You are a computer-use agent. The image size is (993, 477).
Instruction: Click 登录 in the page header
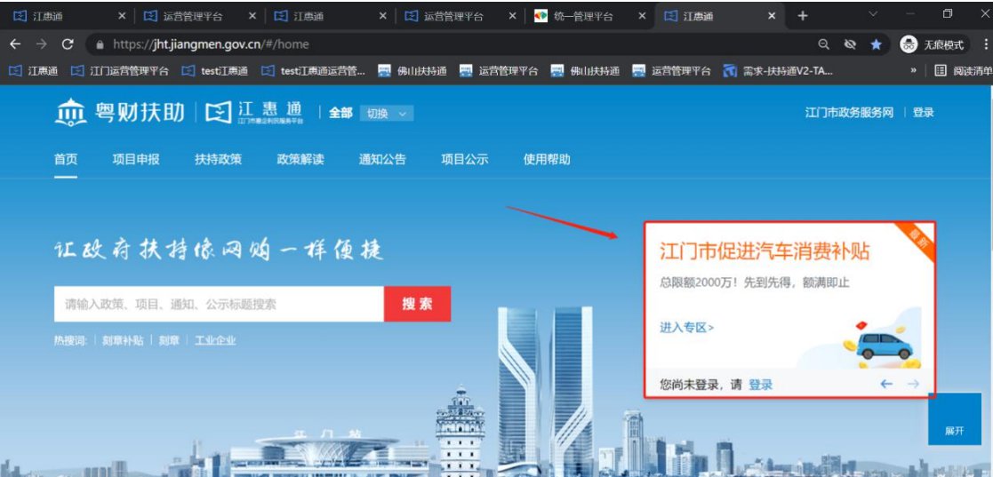(924, 113)
